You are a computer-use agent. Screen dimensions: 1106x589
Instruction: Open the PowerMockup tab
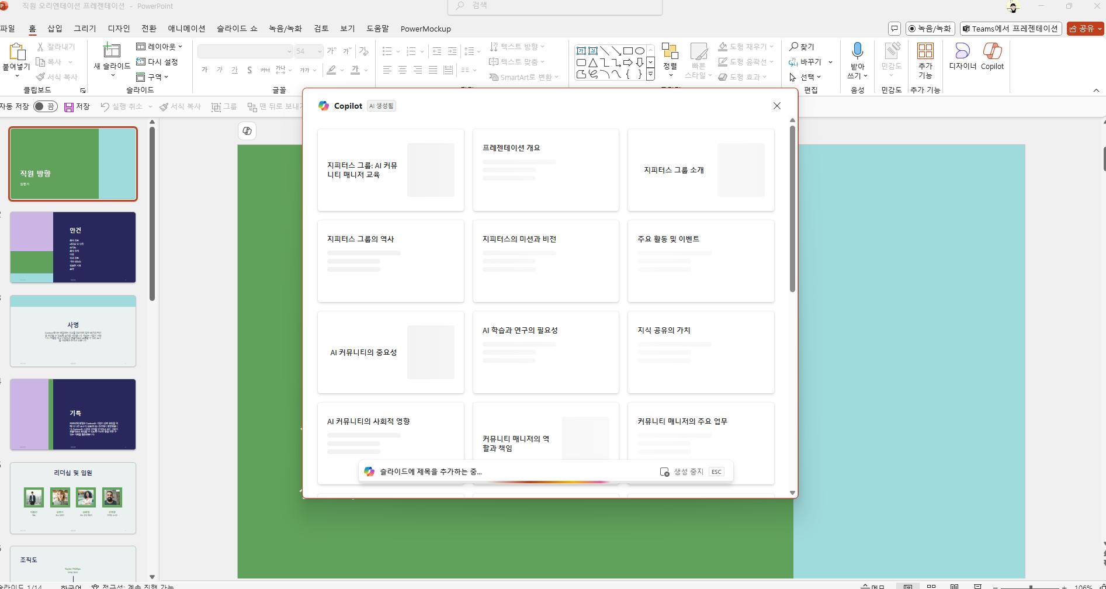pyautogui.click(x=426, y=29)
